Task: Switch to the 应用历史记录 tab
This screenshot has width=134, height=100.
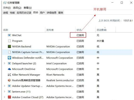Action: click(24, 13)
